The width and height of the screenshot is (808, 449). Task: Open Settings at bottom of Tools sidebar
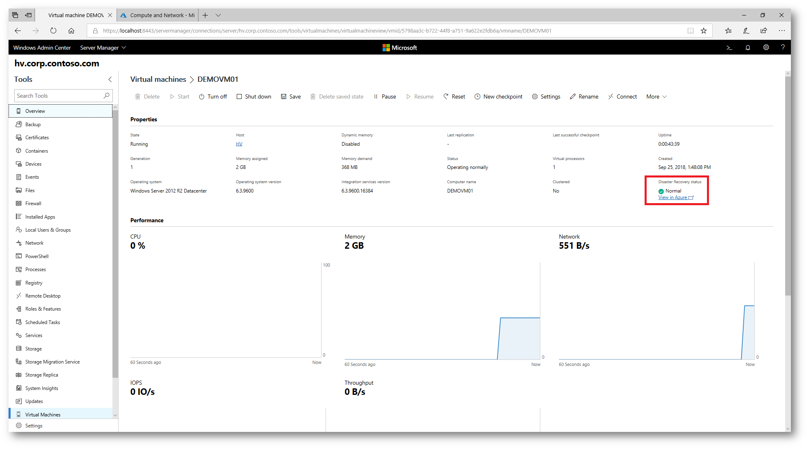pos(61,426)
